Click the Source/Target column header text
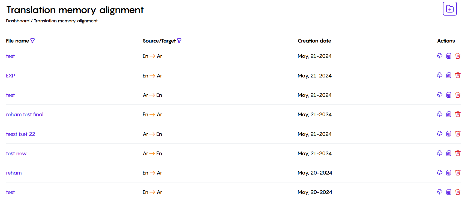 coord(159,41)
